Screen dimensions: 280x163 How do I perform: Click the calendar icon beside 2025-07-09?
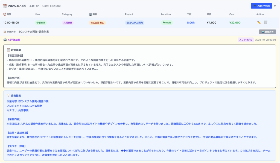tap(5, 6)
